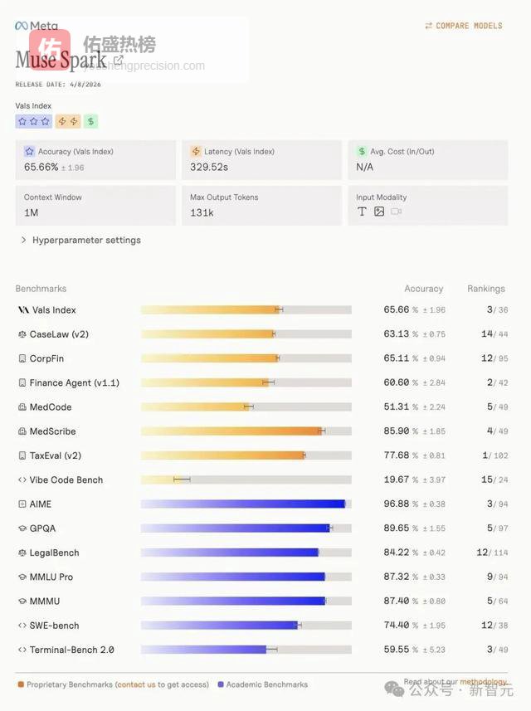531x711 pixels.
Task: Select the image input modality icon
Action: (x=379, y=212)
